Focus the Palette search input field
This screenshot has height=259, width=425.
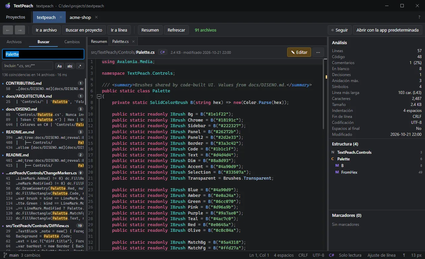(x=43, y=54)
